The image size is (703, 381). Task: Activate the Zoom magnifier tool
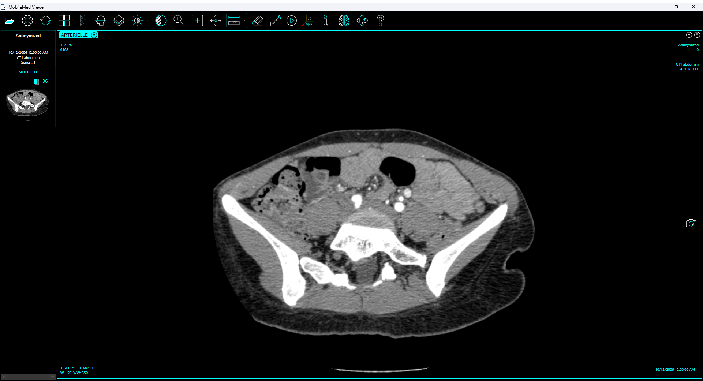(x=179, y=20)
